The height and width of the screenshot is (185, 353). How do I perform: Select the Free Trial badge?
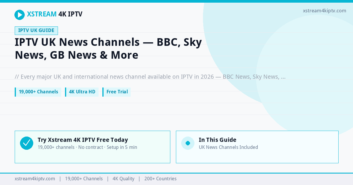[116, 92]
